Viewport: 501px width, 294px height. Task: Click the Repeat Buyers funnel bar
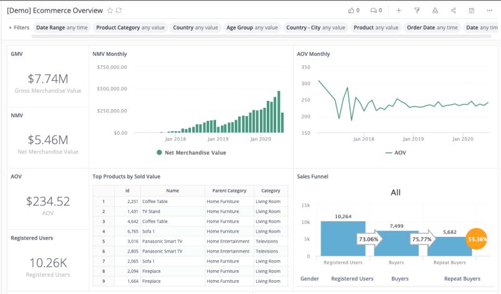coord(450,246)
